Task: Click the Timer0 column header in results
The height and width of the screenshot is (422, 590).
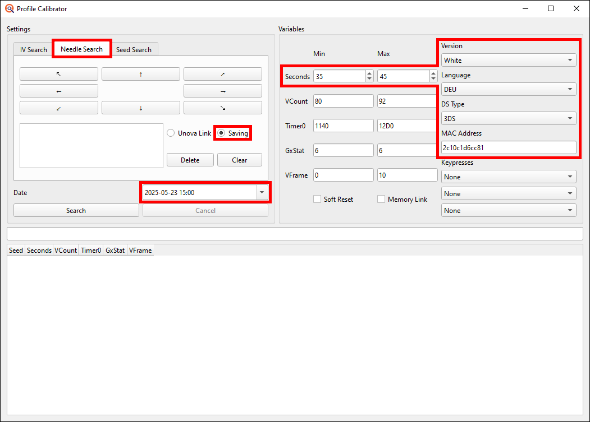Action: [x=91, y=251]
